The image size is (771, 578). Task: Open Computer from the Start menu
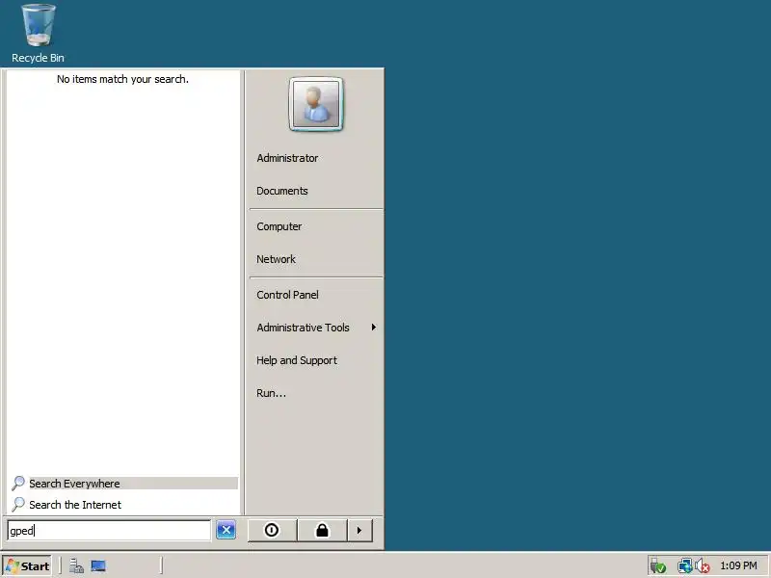[279, 226]
